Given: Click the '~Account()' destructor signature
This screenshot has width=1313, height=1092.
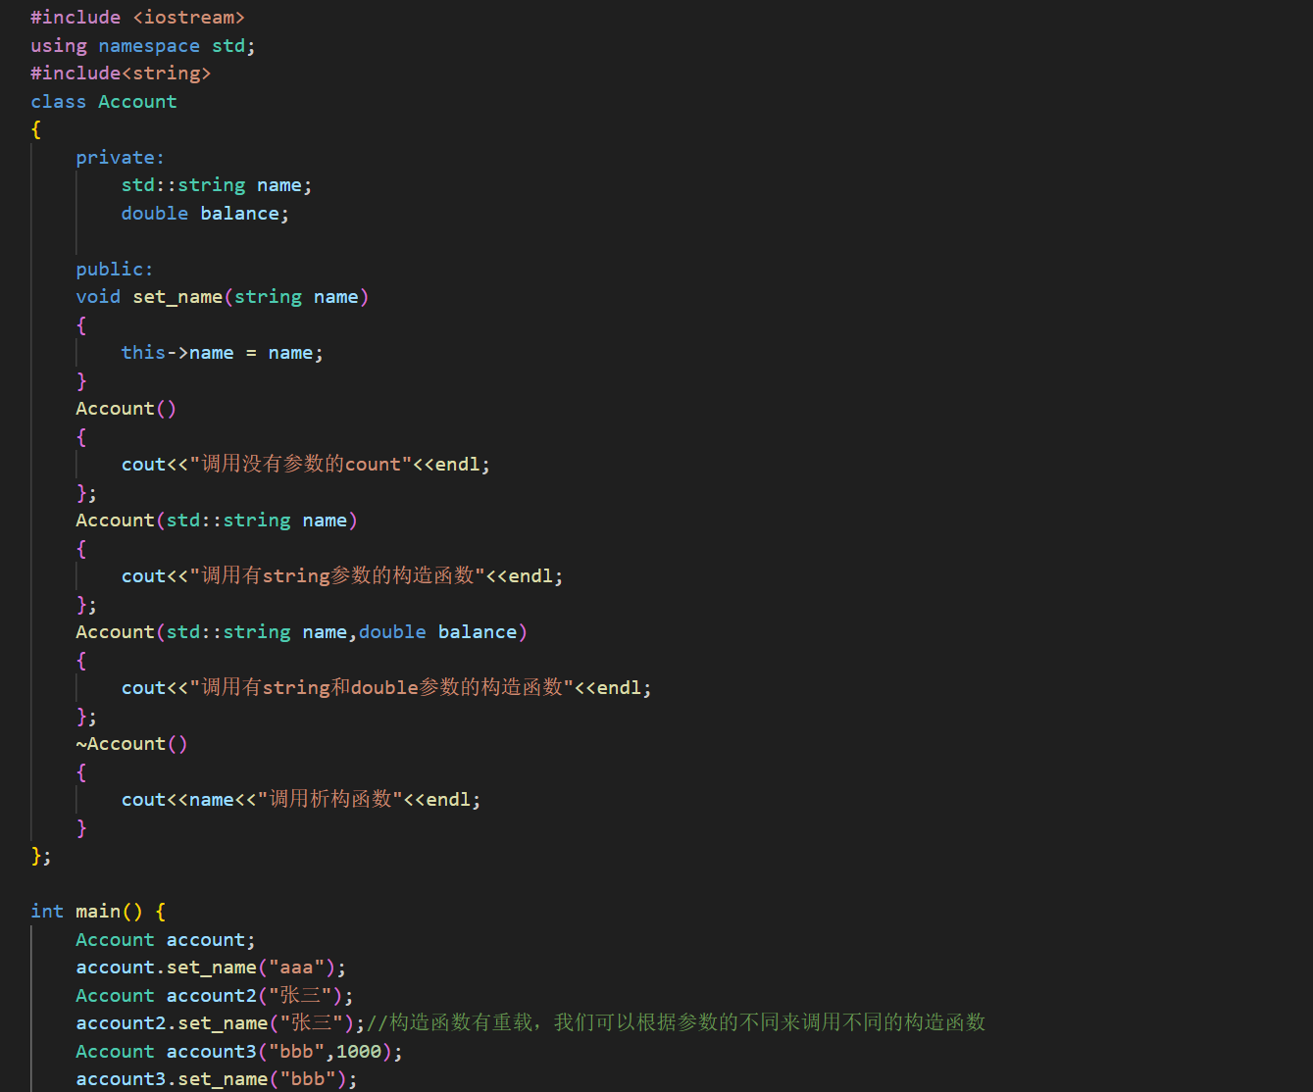Looking at the screenshot, I should (131, 744).
